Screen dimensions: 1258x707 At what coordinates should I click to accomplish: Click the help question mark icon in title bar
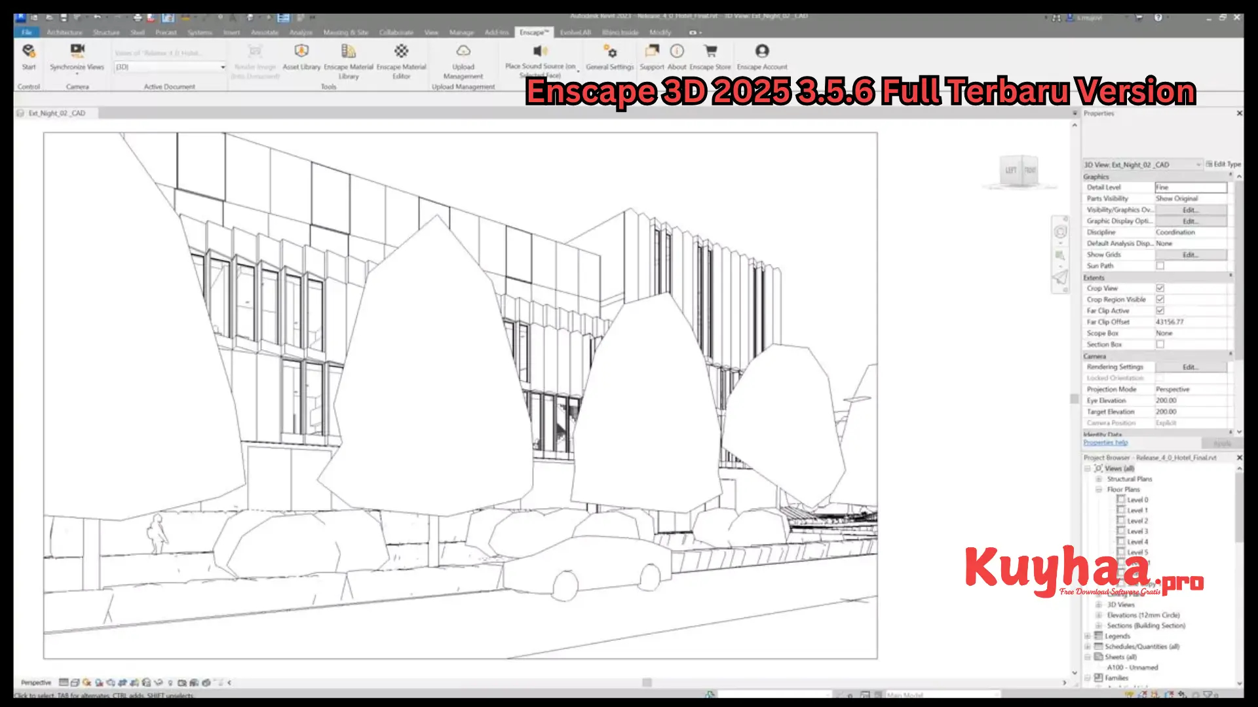(x=1158, y=18)
